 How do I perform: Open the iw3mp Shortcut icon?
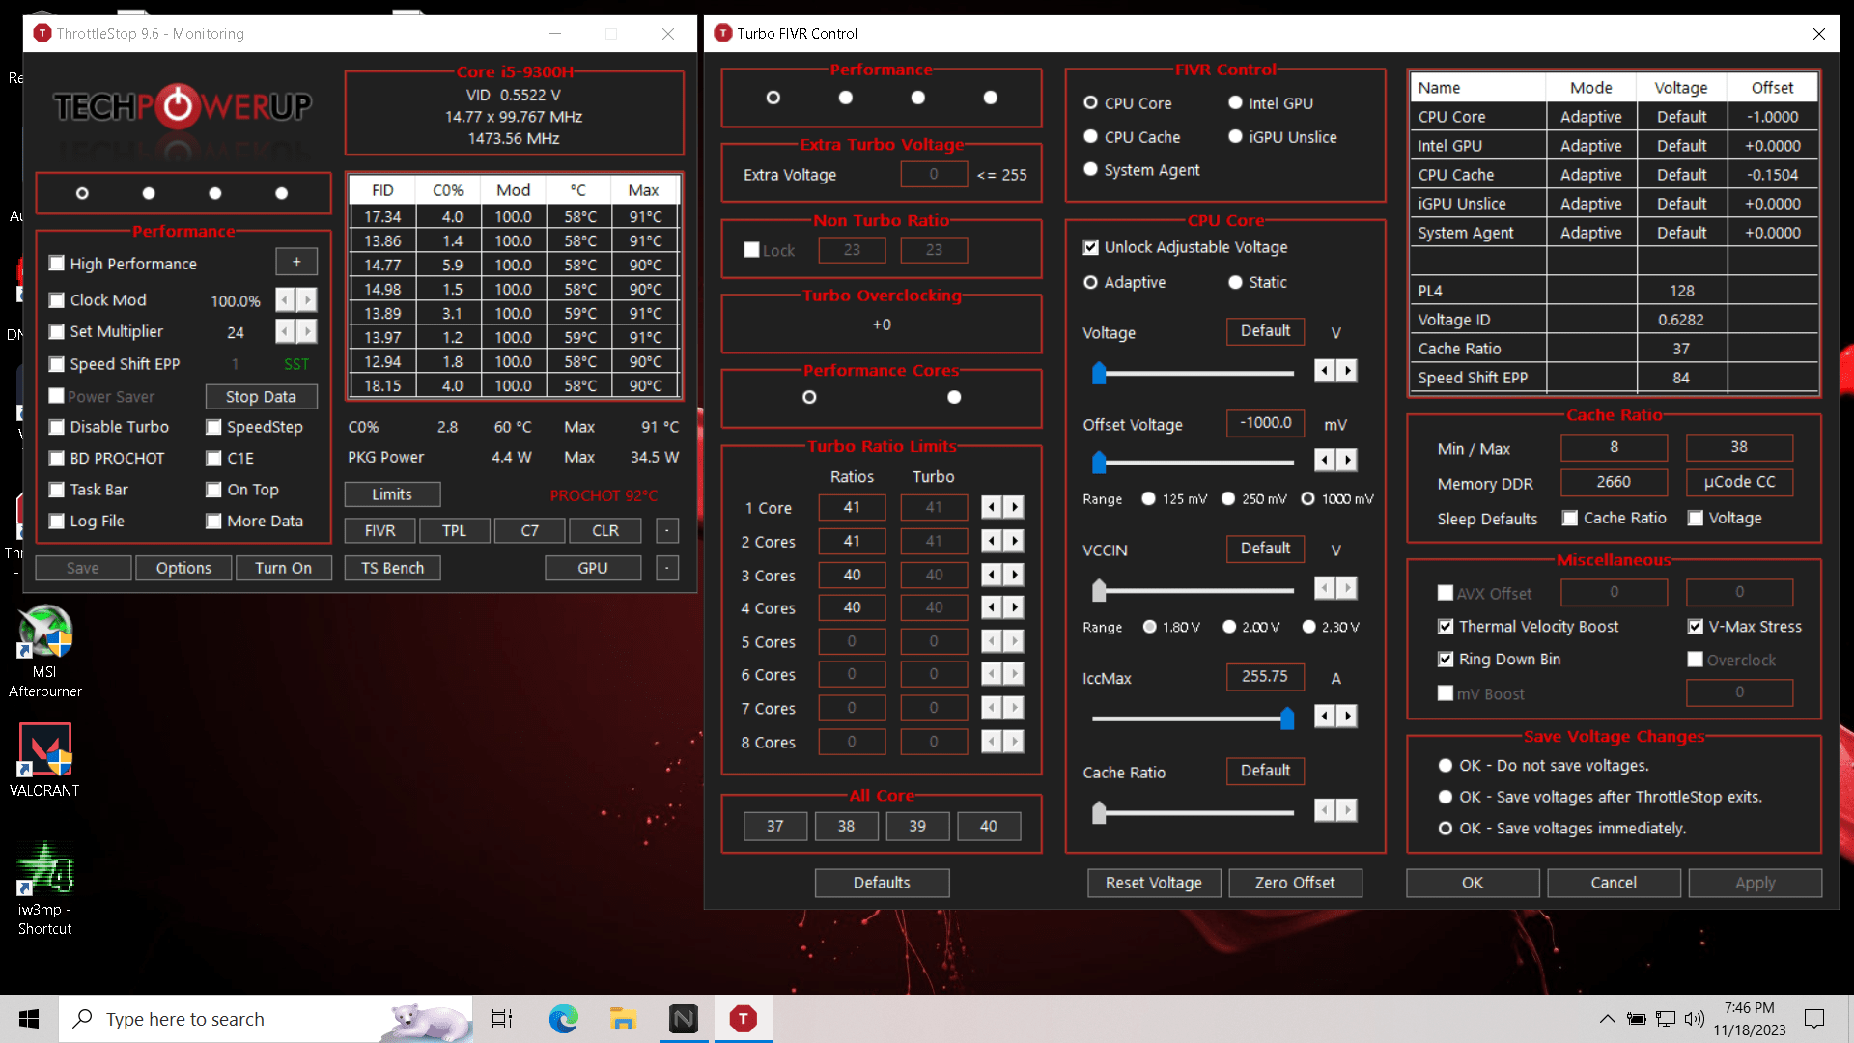pyautogui.click(x=44, y=888)
